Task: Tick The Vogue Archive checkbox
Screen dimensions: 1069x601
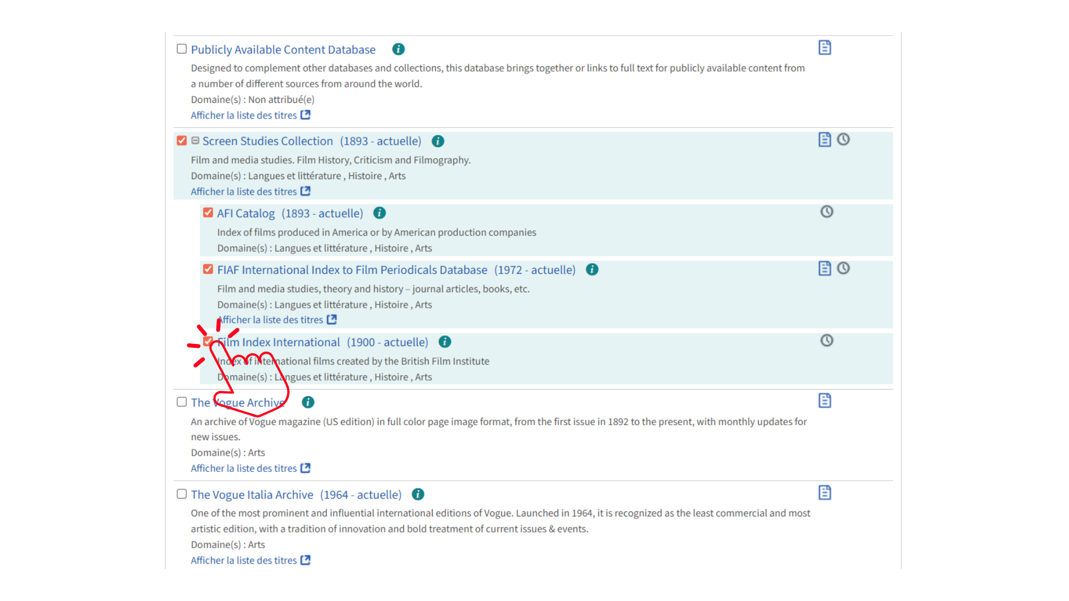Action: [x=182, y=402]
